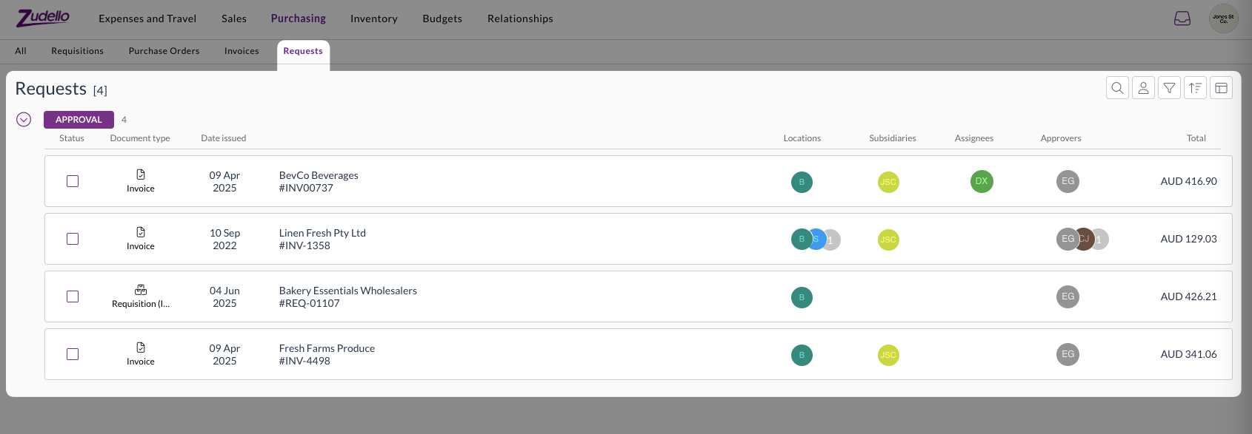Click the sort order icon
This screenshot has width=1252, height=434.
tap(1195, 88)
